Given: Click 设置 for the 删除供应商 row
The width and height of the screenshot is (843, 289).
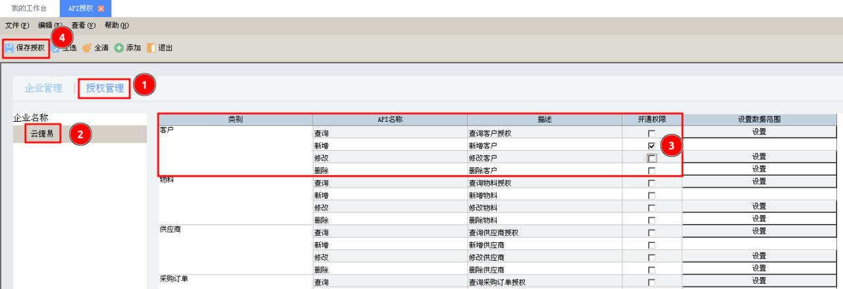Looking at the screenshot, I should click(x=759, y=268).
